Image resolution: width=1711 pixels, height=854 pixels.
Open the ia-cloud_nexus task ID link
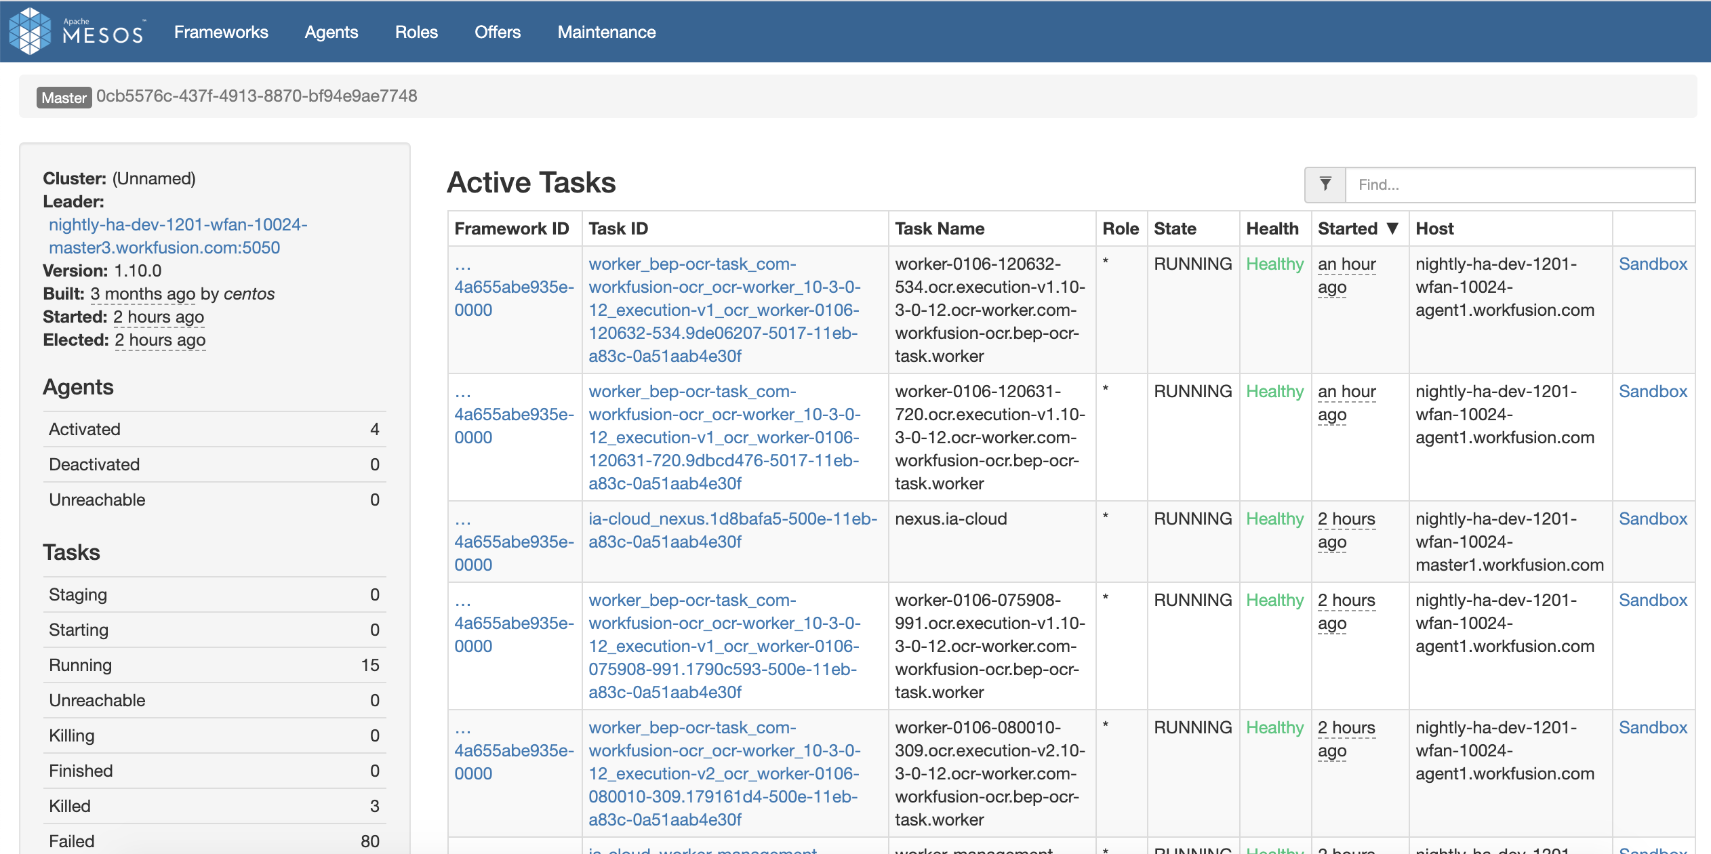click(x=733, y=530)
